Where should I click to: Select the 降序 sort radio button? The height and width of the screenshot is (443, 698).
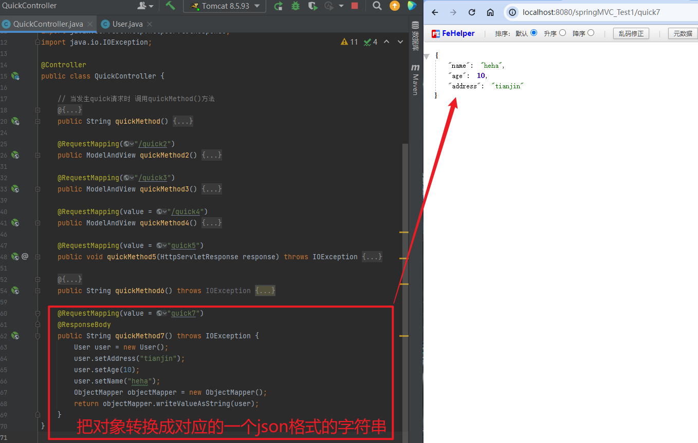pos(591,33)
